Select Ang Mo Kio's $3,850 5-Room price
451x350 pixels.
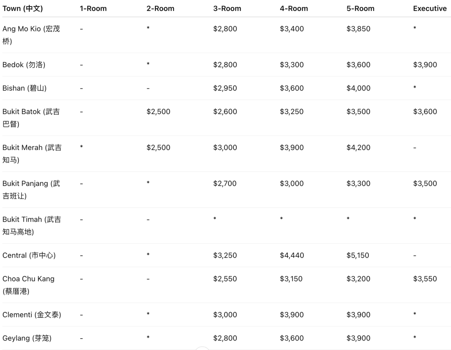[x=358, y=29]
